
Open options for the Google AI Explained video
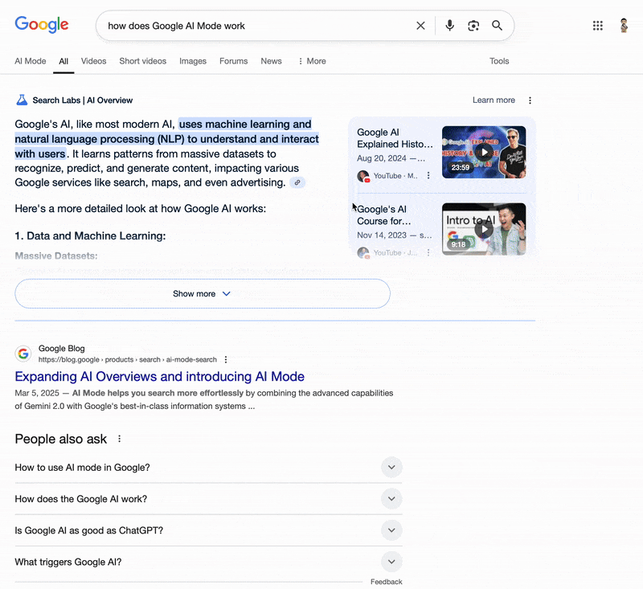coord(428,175)
